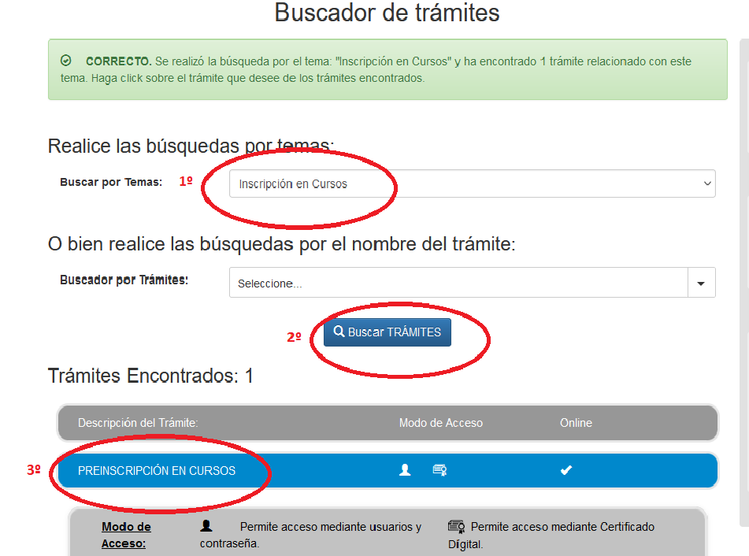Select the PREINSCRIPCIÓN EN CURSOS trámite
Screen dimensions: 749x556
point(158,469)
